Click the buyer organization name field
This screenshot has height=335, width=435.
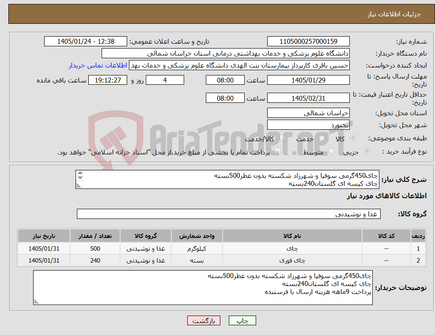click(x=226, y=53)
